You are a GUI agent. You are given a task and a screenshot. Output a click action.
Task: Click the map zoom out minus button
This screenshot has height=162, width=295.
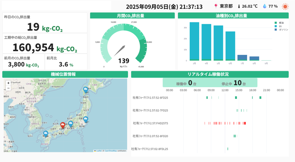click(8, 88)
